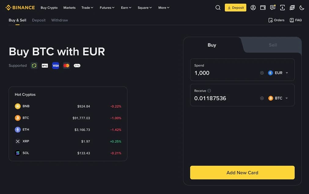Open the Withdraw tab
Screen dimensions: 309x194
pos(59,20)
